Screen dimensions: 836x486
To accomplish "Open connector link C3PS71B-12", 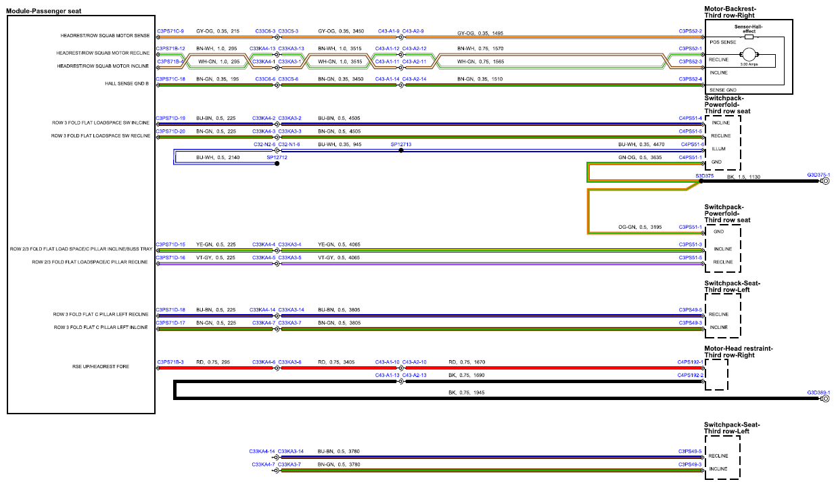I will click(170, 48).
